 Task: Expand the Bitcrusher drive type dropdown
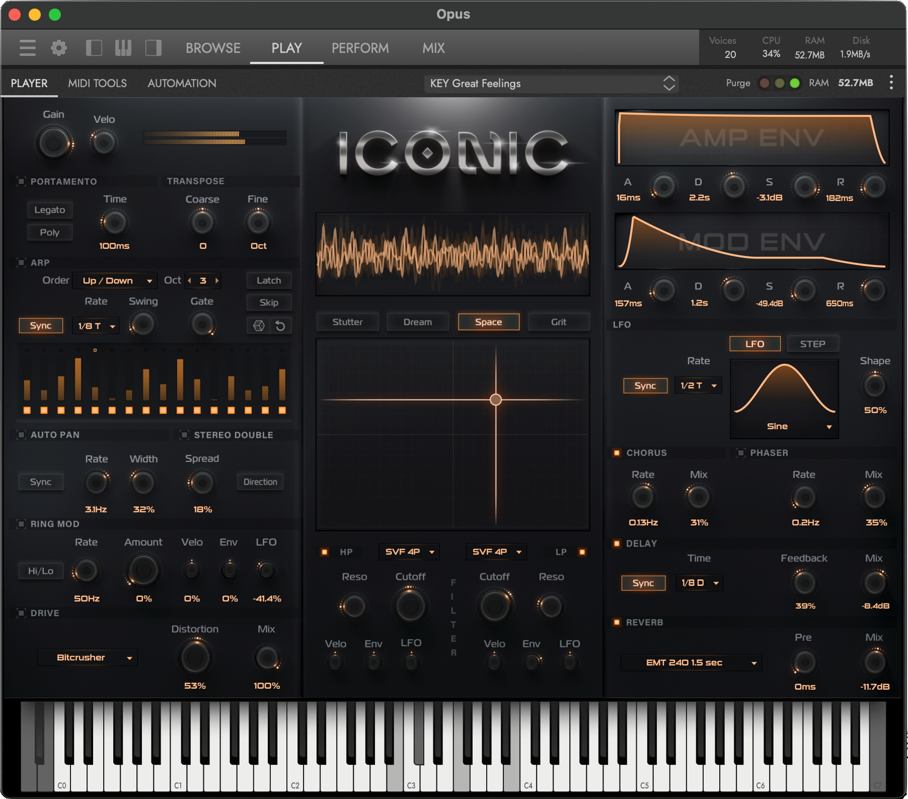88,657
